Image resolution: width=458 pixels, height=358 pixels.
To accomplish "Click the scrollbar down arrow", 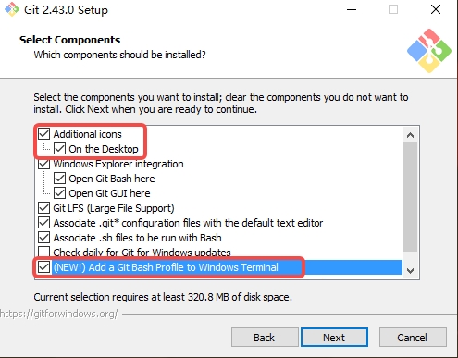I will click(410, 271).
